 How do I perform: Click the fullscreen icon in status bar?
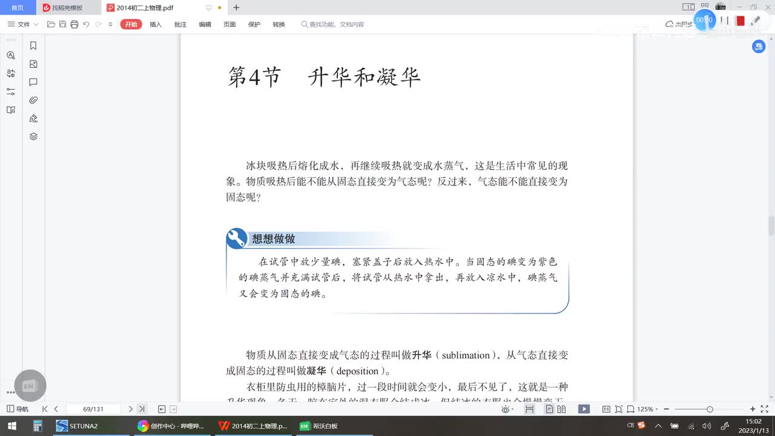coord(766,409)
